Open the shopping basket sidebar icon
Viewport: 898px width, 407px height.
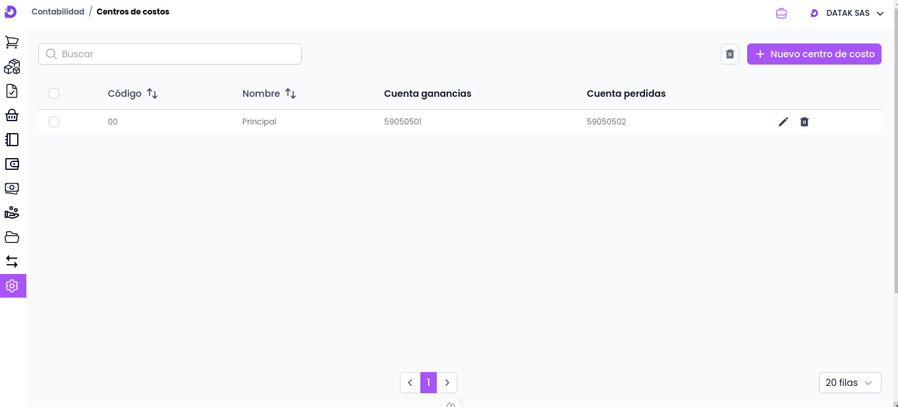coord(12,115)
